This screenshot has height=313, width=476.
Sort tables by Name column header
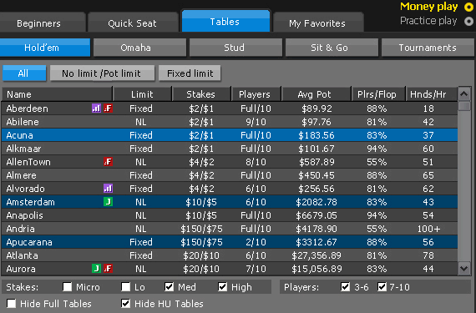coord(57,94)
